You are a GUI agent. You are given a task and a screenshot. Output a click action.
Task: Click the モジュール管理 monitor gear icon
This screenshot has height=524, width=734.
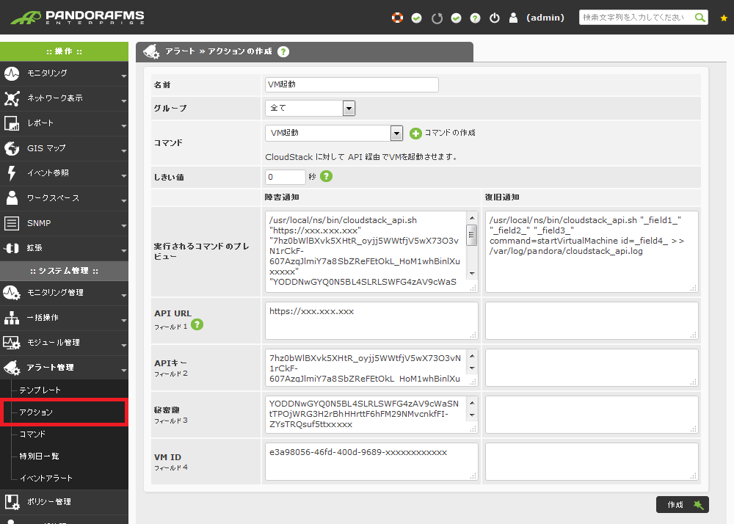point(12,343)
